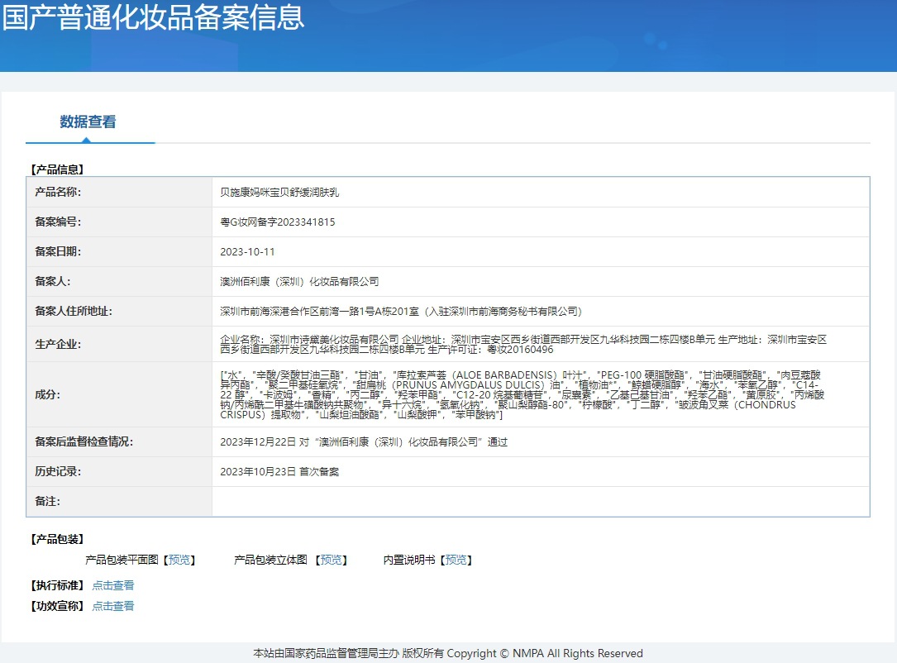Open 点击查看 link beside 功效宣称

113,606
